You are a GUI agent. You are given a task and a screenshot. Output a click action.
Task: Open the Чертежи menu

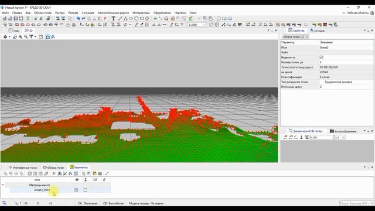pyautogui.click(x=180, y=13)
